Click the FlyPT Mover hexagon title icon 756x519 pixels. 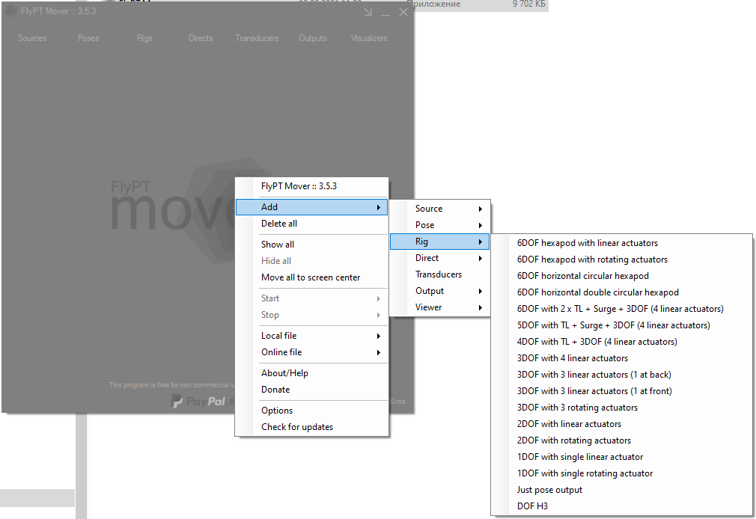pyautogui.click(x=10, y=11)
